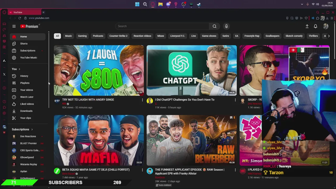The width and height of the screenshot is (336, 189).
Task: Open the browser downloads icon
Action: coord(327,18)
